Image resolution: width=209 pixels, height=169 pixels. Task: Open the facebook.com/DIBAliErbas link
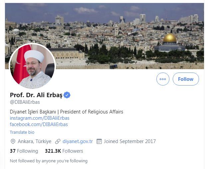39,124
